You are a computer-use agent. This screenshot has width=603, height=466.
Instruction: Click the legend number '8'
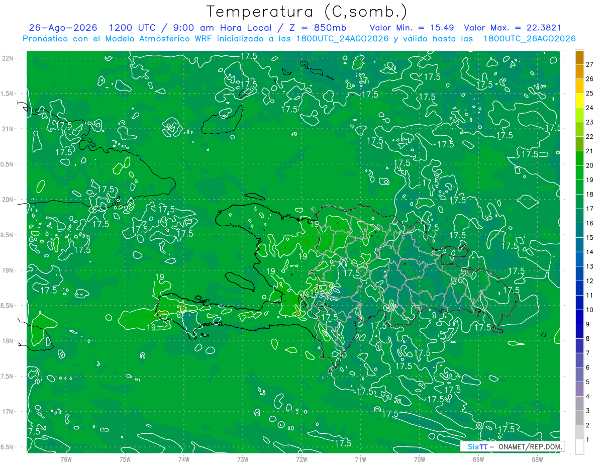tap(588, 338)
